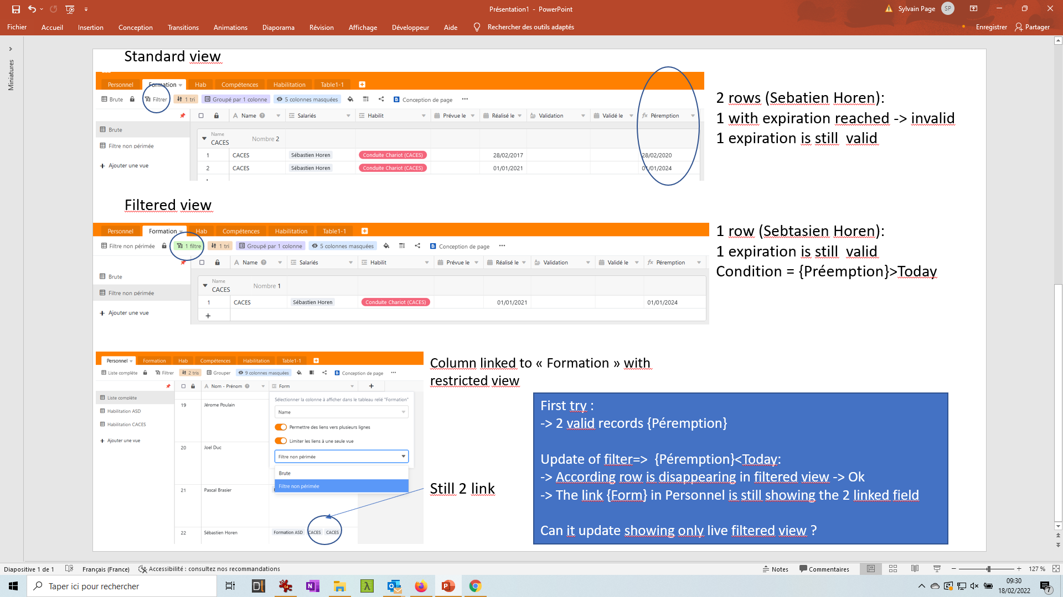This screenshot has width=1063, height=597.
Task: Start the slideshow from the beginning icon
Action: pos(70,9)
